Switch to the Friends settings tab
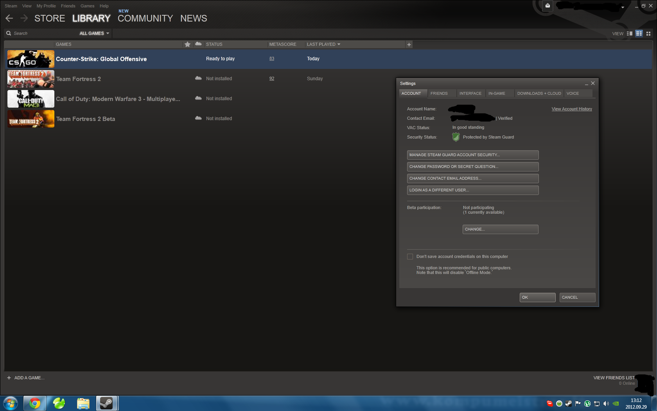Viewport: 657px width, 411px height. click(439, 94)
